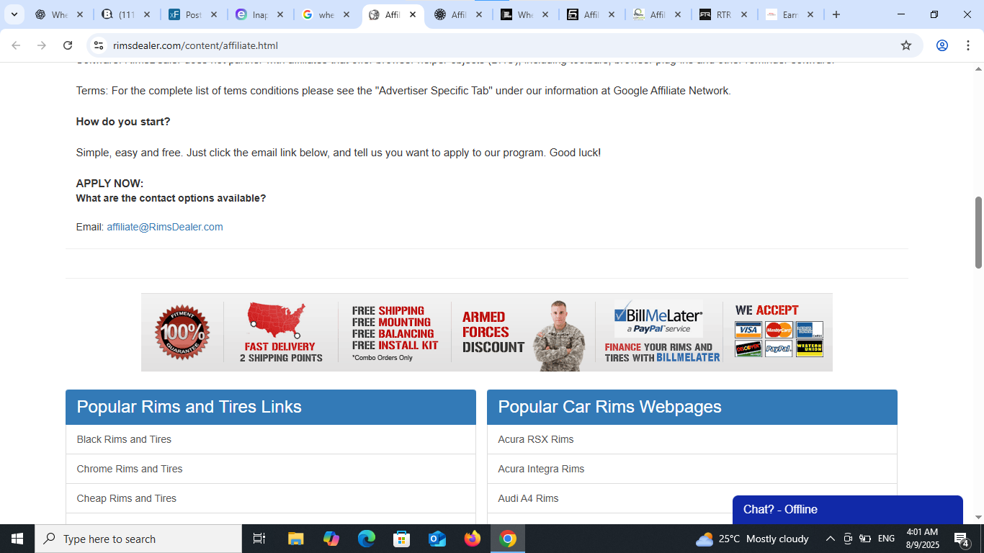The width and height of the screenshot is (984, 553).
Task: Click the Popular Car Rims Webpages header
Action: [x=692, y=407]
